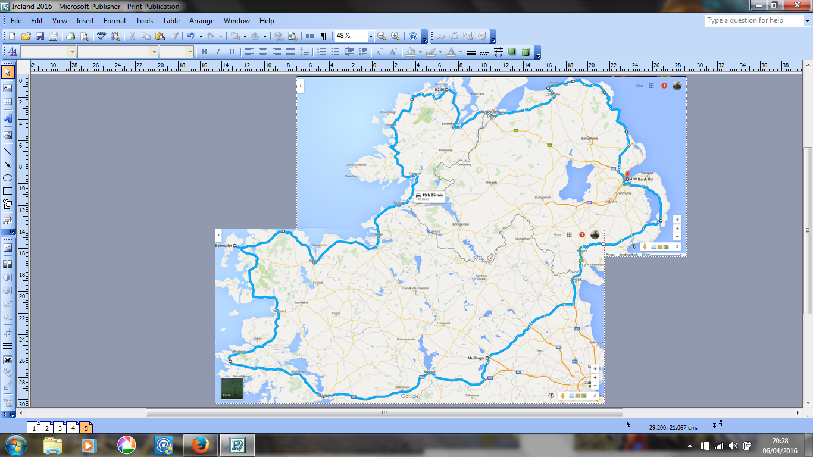Image resolution: width=813 pixels, height=457 pixels.
Task: Open the Table menu
Action: tap(171, 21)
